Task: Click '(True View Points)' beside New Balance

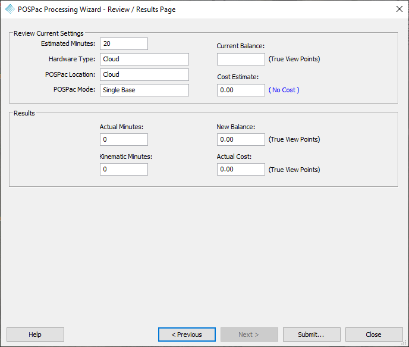Action: 294,140
